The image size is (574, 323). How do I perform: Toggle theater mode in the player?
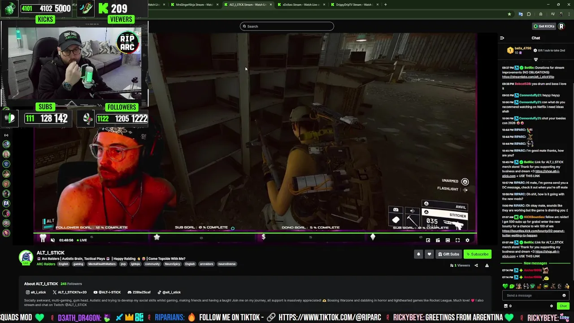pyautogui.click(x=448, y=240)
